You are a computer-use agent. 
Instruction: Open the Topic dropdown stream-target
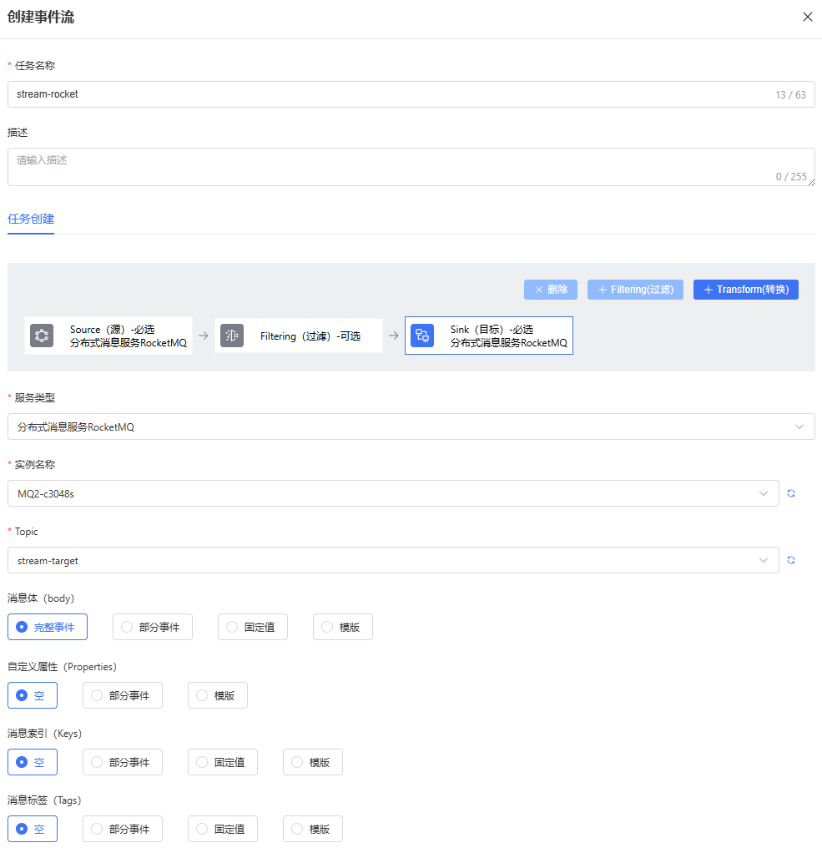pos(393,560)
